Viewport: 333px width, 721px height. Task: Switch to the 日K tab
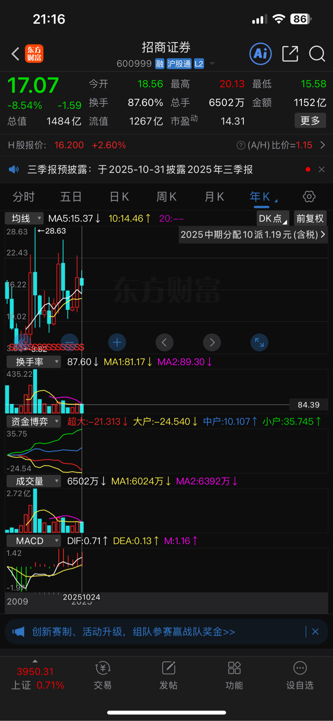119,197
